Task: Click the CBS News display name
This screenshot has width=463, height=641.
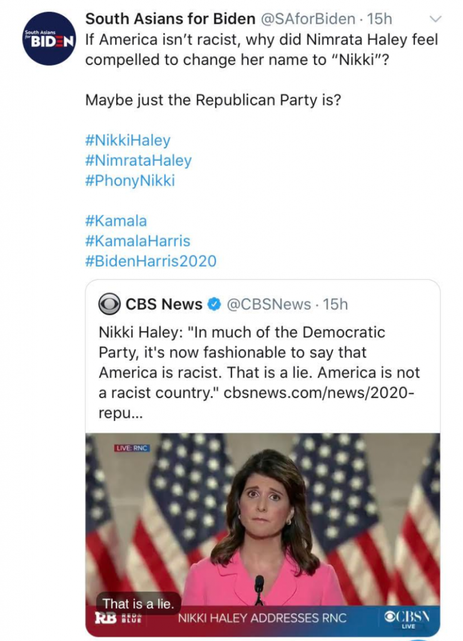Action: [164, 304]
